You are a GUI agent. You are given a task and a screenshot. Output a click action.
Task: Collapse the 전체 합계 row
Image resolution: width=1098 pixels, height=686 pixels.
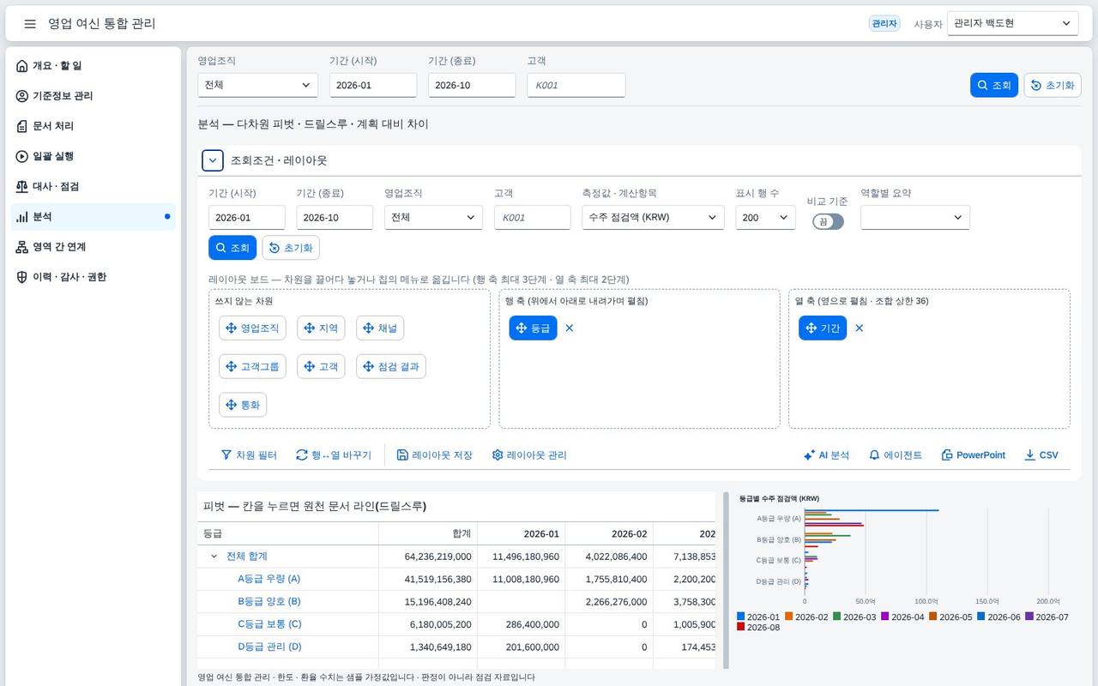[214, 557]
